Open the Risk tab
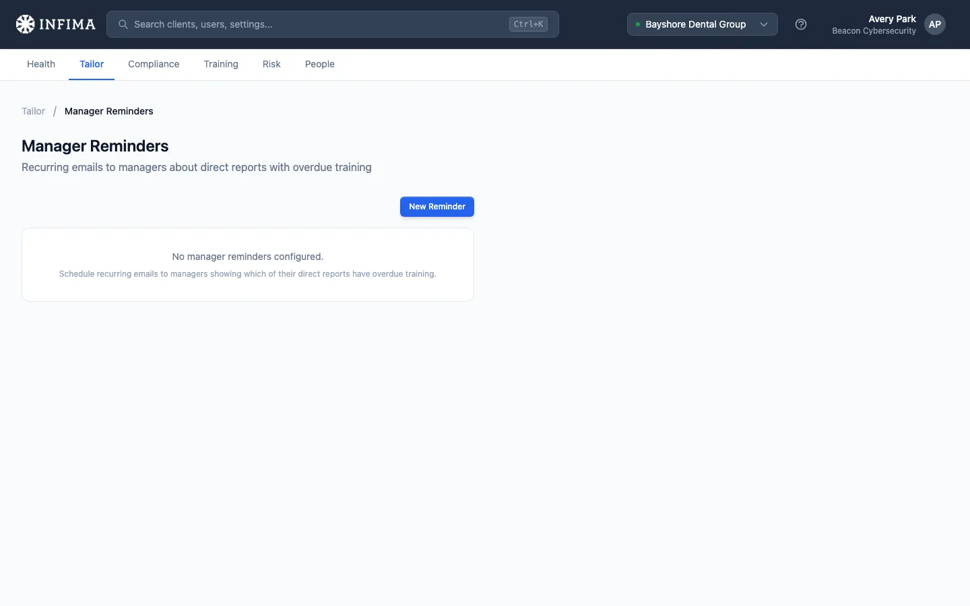The image size is (970, 606). pyautogui.click(x=271, y=64)
